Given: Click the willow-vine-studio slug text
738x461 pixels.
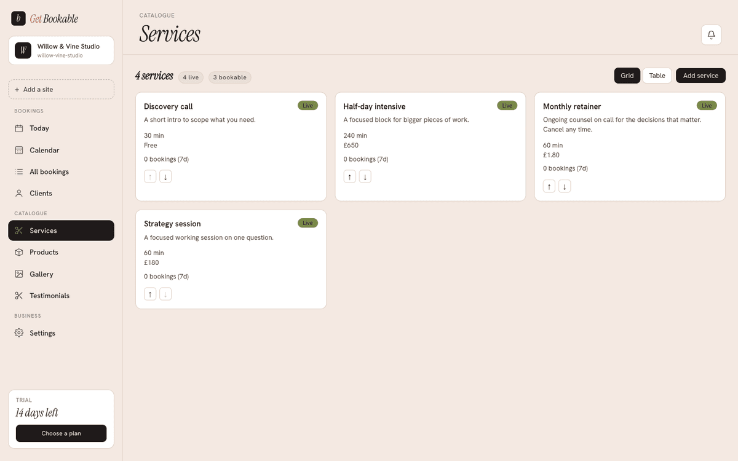Looking at the screenshot, I should (x=60, y=55).
